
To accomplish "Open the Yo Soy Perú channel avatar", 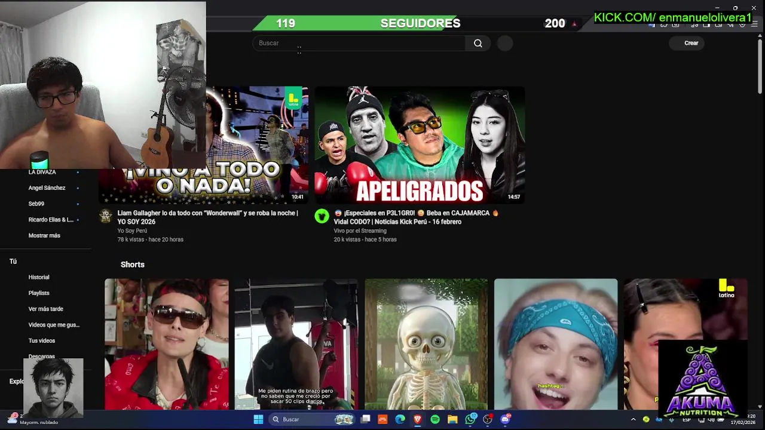I will [x=106, y=216].
